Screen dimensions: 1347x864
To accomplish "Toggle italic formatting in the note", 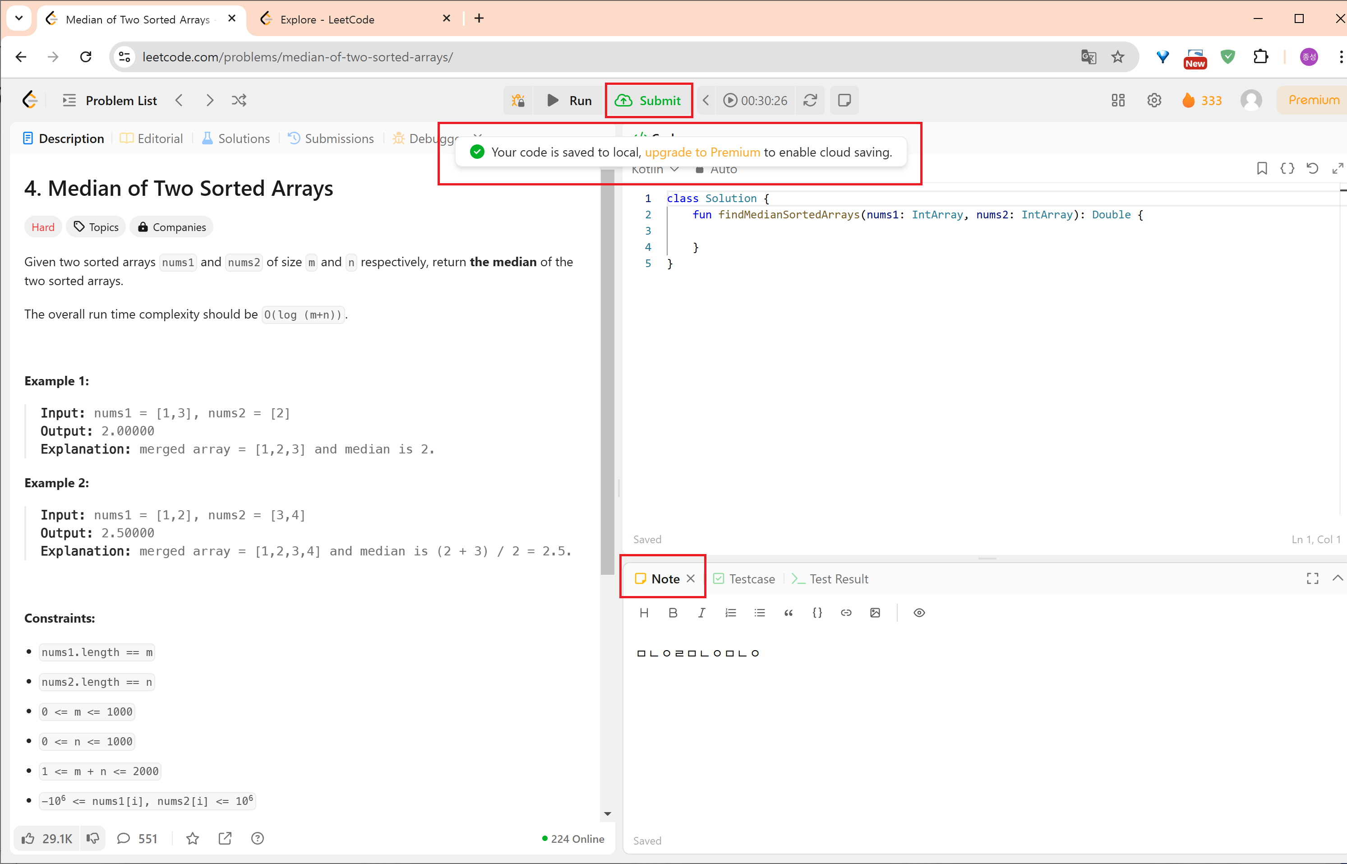I will [x=701, y=613].
